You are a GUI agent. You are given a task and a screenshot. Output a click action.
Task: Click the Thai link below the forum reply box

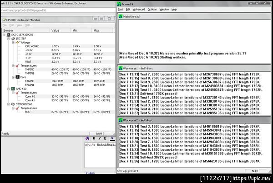pyautogui.click(x=90, y=173)
